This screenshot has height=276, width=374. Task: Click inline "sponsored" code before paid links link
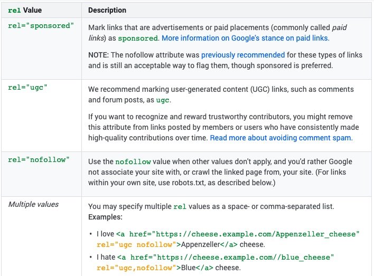[137, 39]
